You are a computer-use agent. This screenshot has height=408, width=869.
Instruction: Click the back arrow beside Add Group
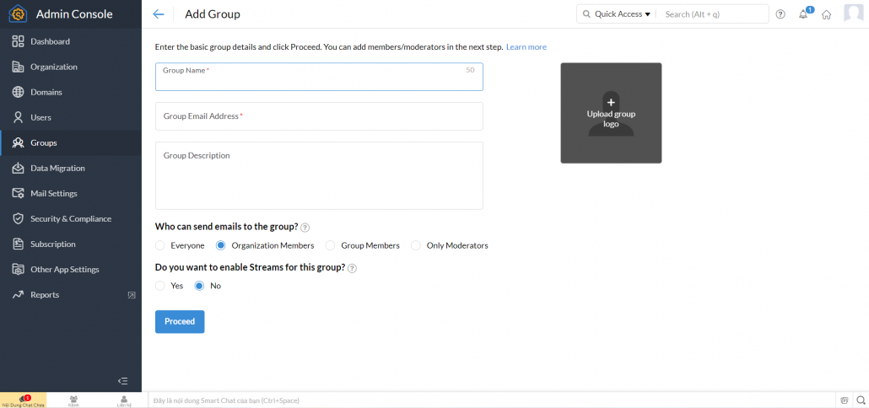(159, 14)
